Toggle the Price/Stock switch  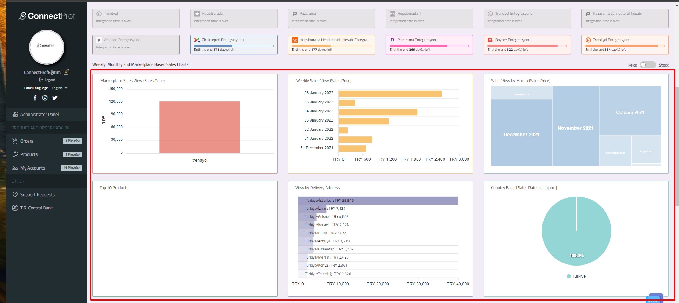click(647, 65)
